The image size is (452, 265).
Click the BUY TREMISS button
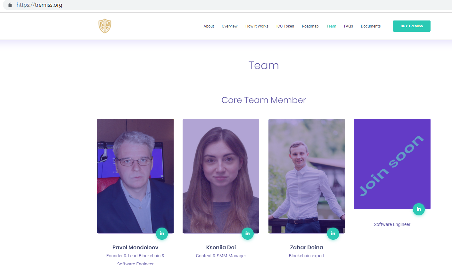pyautogui.click(x=412, y=26)
